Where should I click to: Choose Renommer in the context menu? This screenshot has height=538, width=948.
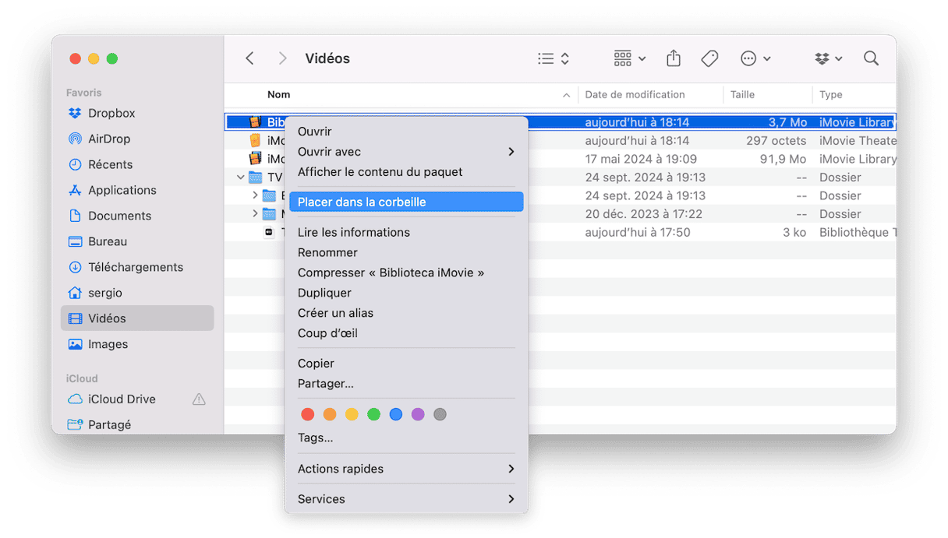(406, 252)
